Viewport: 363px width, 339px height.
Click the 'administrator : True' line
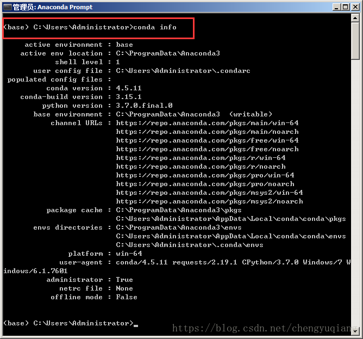tap(90, 280)
